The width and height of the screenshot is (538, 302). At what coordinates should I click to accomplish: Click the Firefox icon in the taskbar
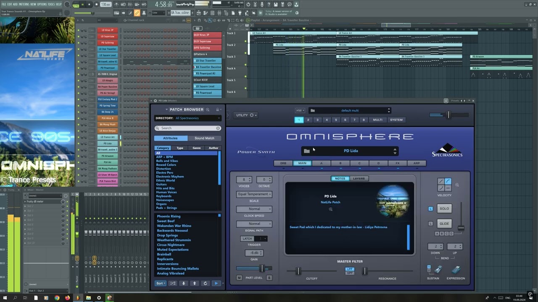pos(67,298)
